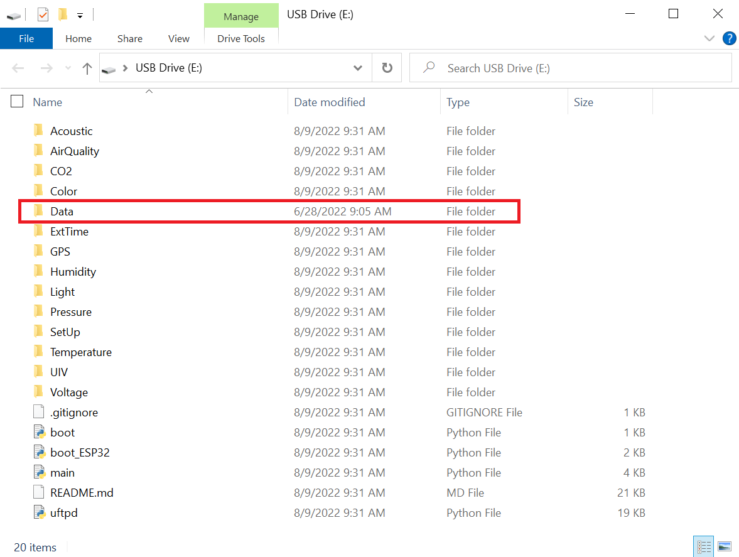Switch to Details view in status bar
739x557 pixels.
pyautogui.click(x=704, y=546)
